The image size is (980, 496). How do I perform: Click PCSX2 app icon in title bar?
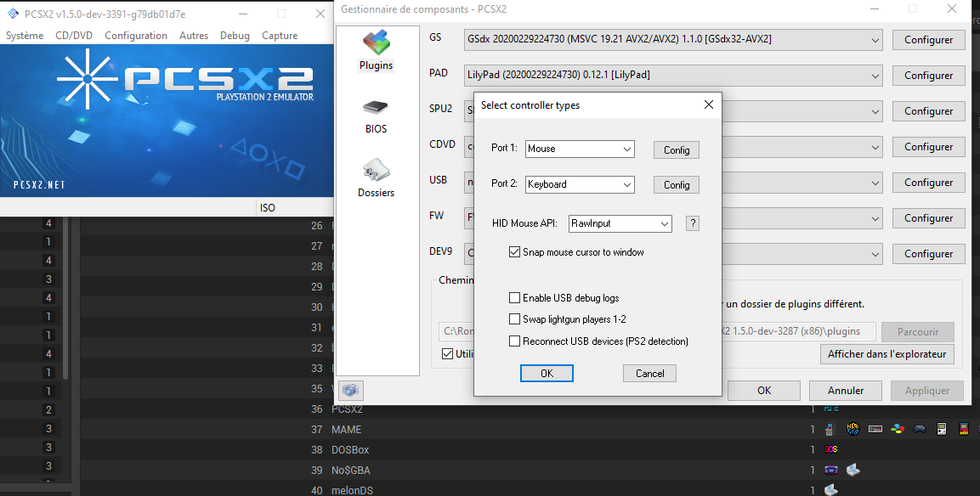[13, 13]
